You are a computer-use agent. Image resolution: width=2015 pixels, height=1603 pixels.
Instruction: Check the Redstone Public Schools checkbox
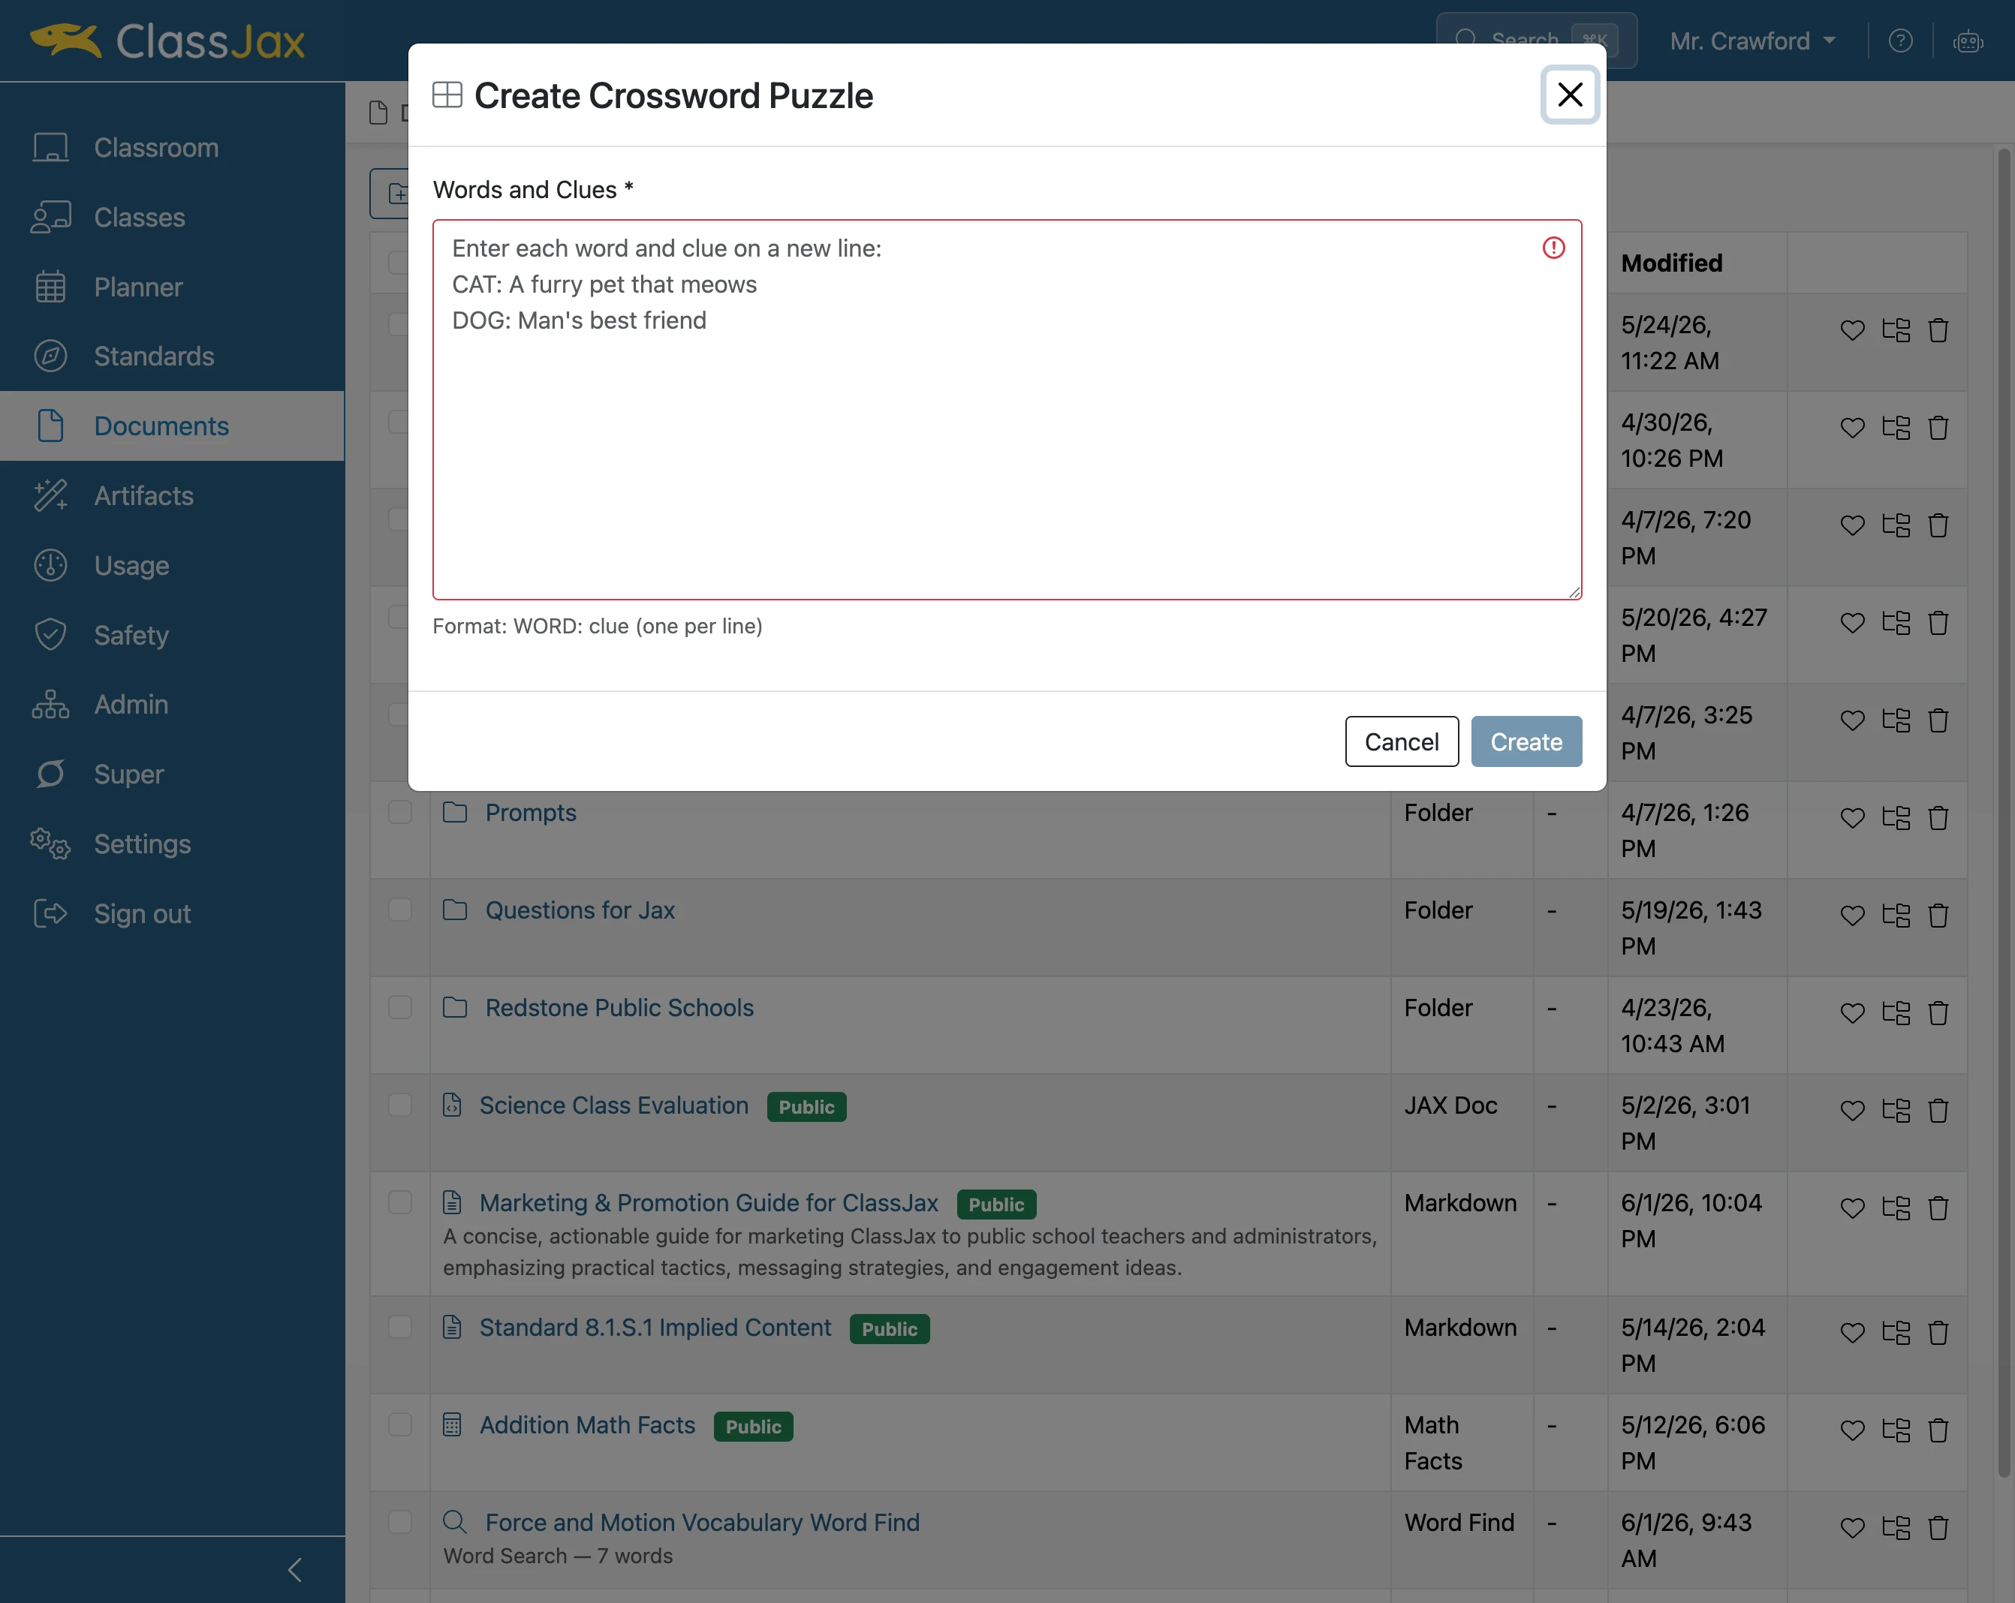point(400,1007)
